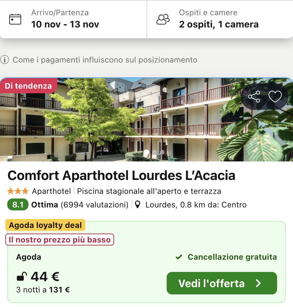The height and width of the screenshot is (307, 293).
Task: Open the dates selector showing 10 nov - 13 nov
Action: (x=64, y=24)
